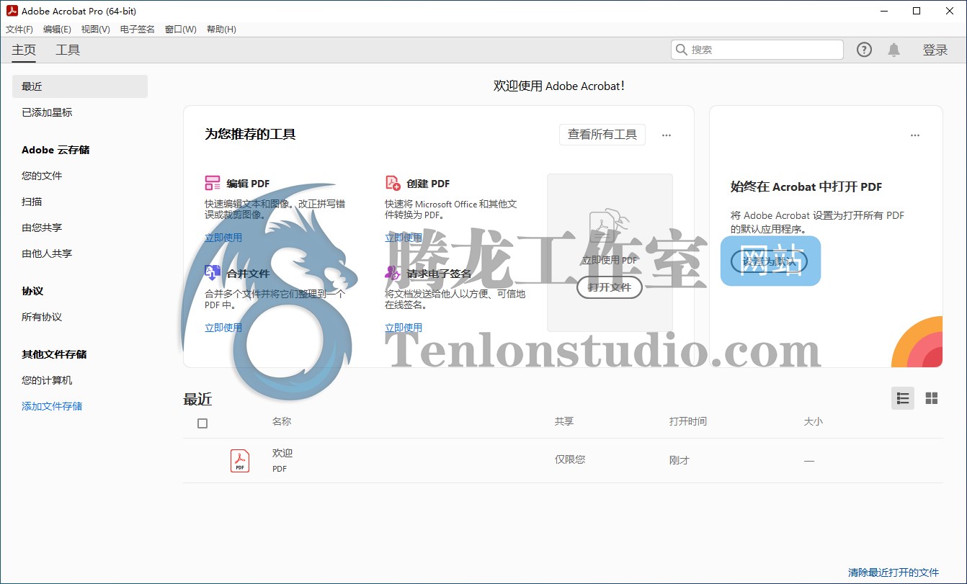Click the 仅限您 sharing cell

570,459
